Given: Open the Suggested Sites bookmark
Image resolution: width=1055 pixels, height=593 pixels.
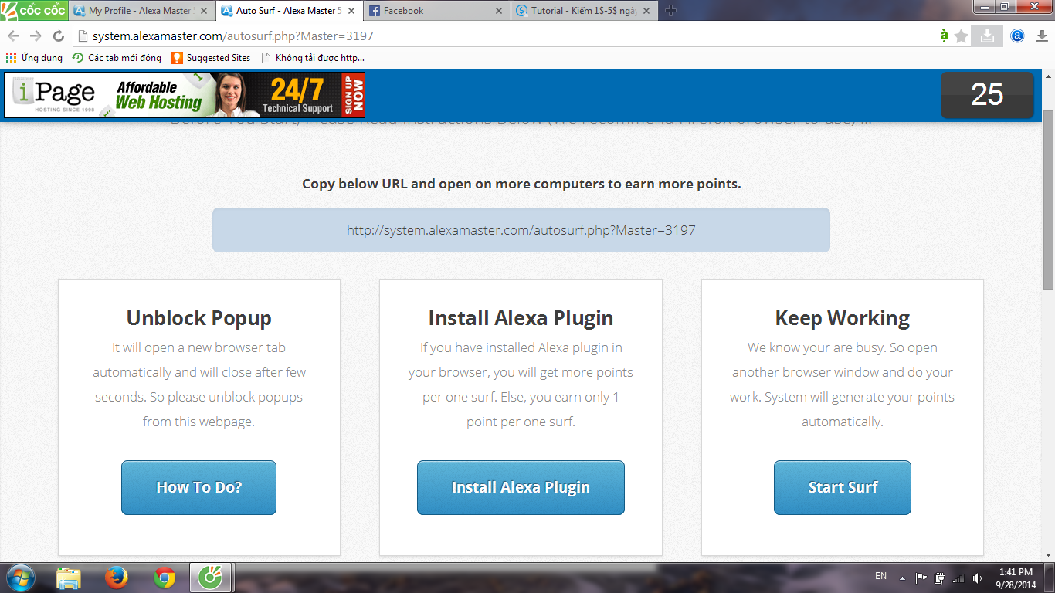Looking at the screenshot, I should (x=211, y=58).
